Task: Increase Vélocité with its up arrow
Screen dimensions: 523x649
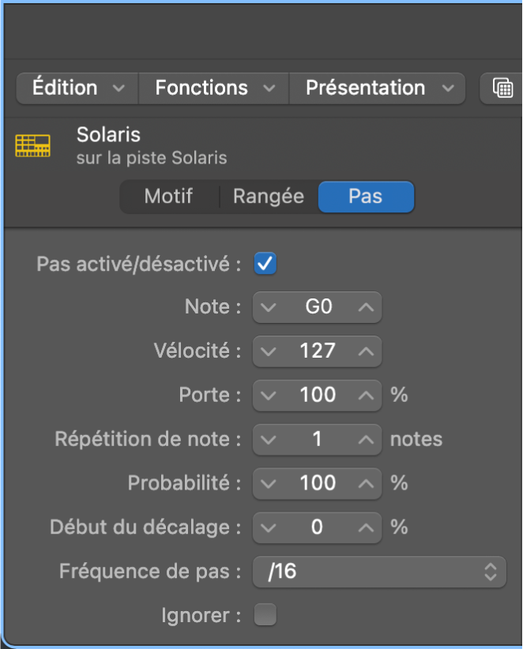Action: pyautogui.click(x=366, y=351)
